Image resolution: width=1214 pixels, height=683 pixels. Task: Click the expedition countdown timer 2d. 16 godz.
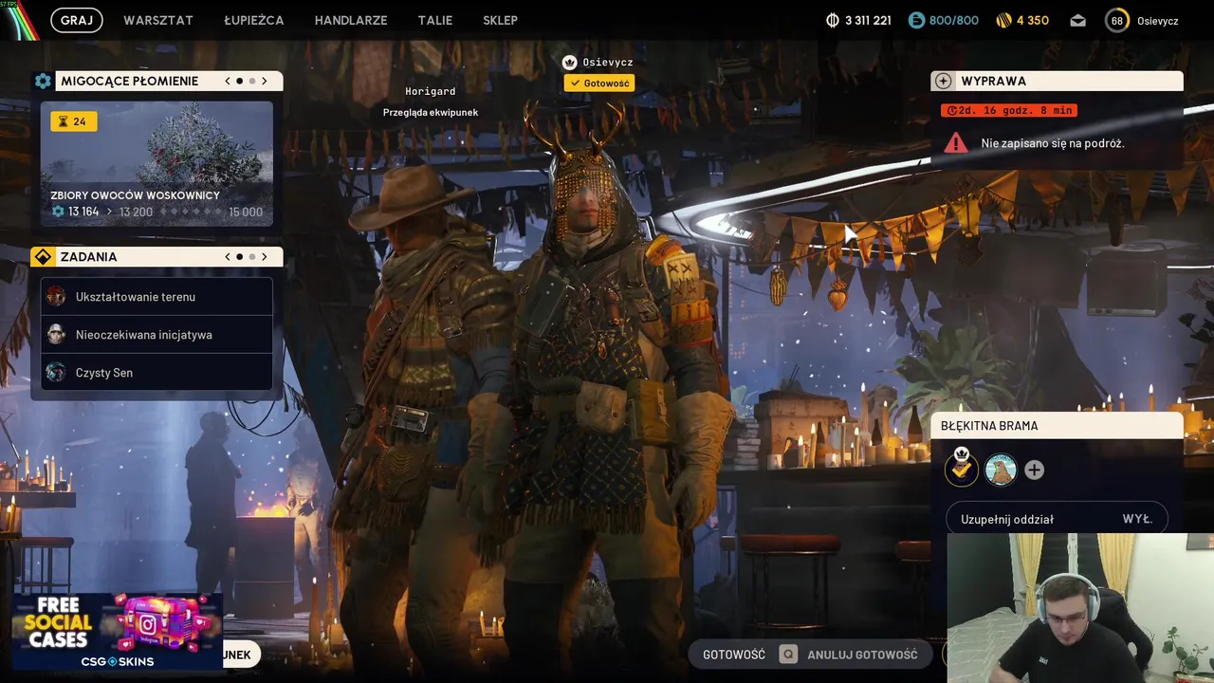tap(1009, 110)
